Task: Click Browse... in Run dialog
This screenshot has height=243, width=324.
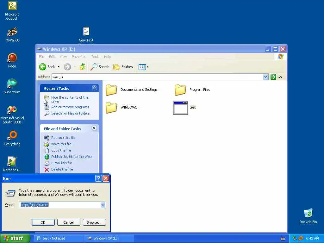Action: (94, 222)
